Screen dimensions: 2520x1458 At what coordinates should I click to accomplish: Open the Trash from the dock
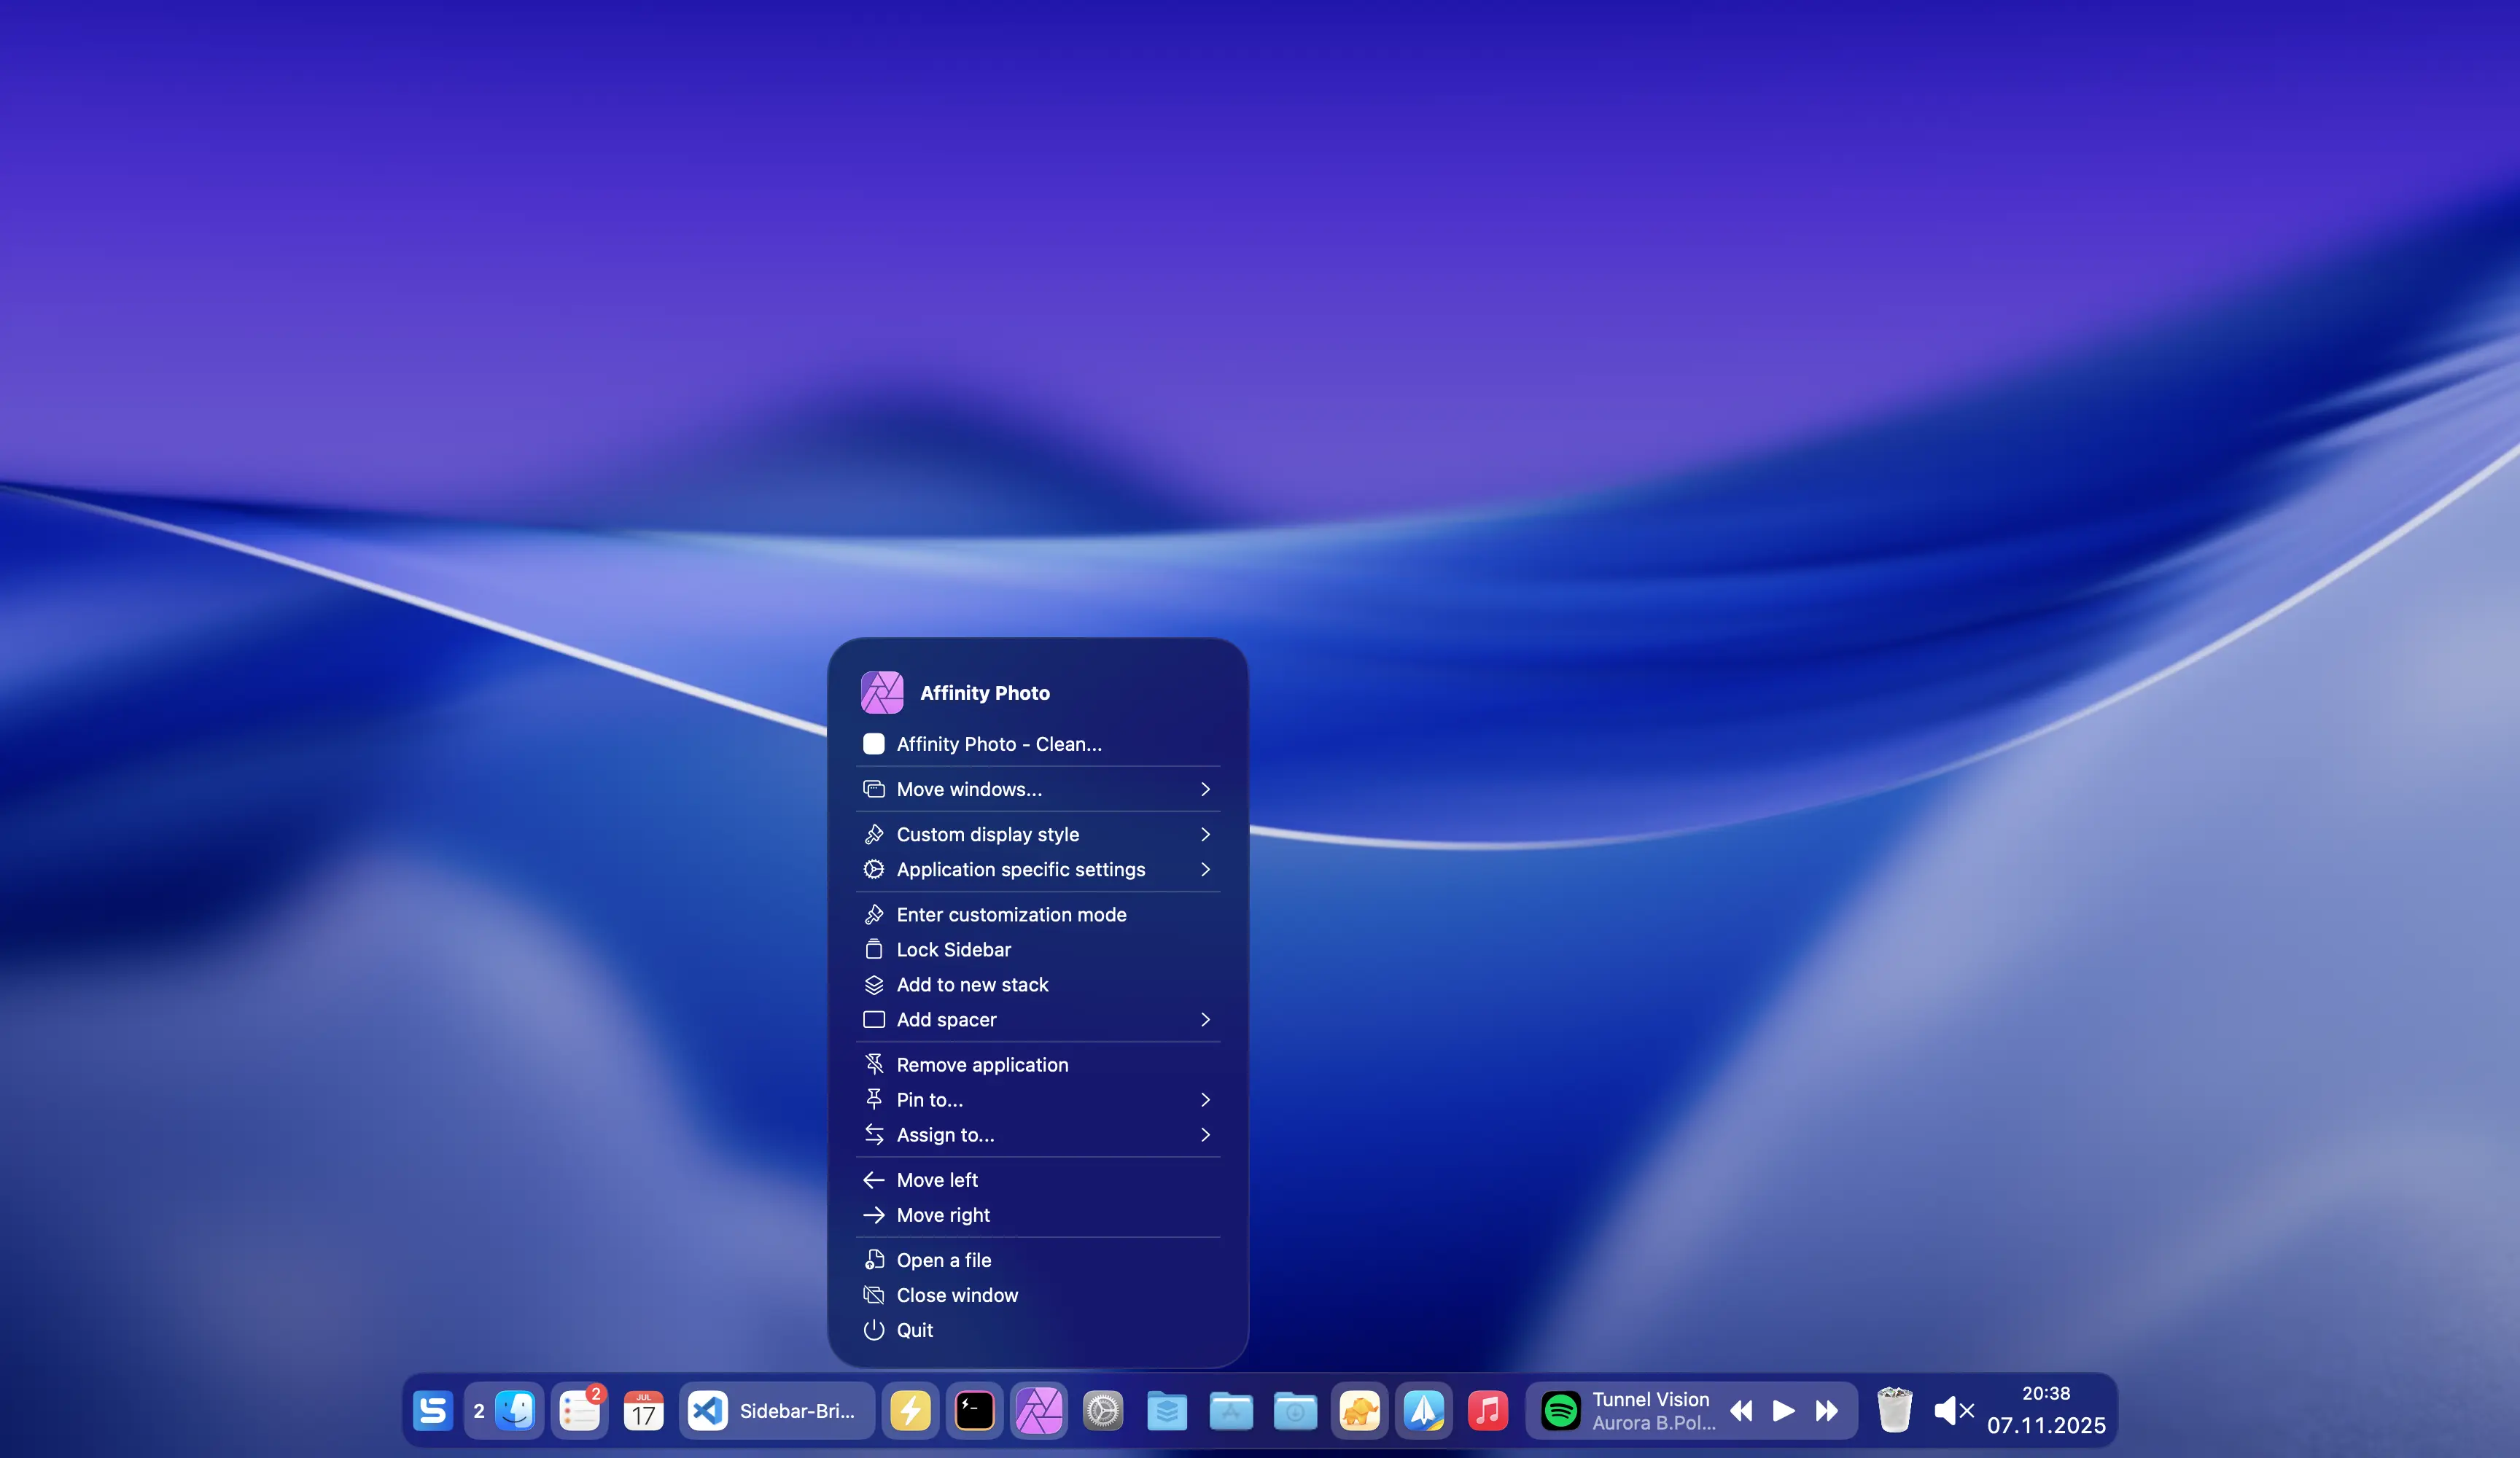coord(1893,1411)
